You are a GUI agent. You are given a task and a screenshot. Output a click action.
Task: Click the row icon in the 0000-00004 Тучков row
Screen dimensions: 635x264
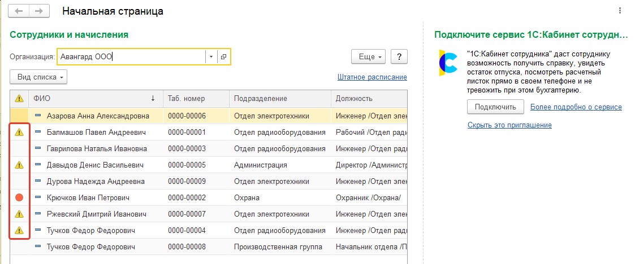coord(38,231)
